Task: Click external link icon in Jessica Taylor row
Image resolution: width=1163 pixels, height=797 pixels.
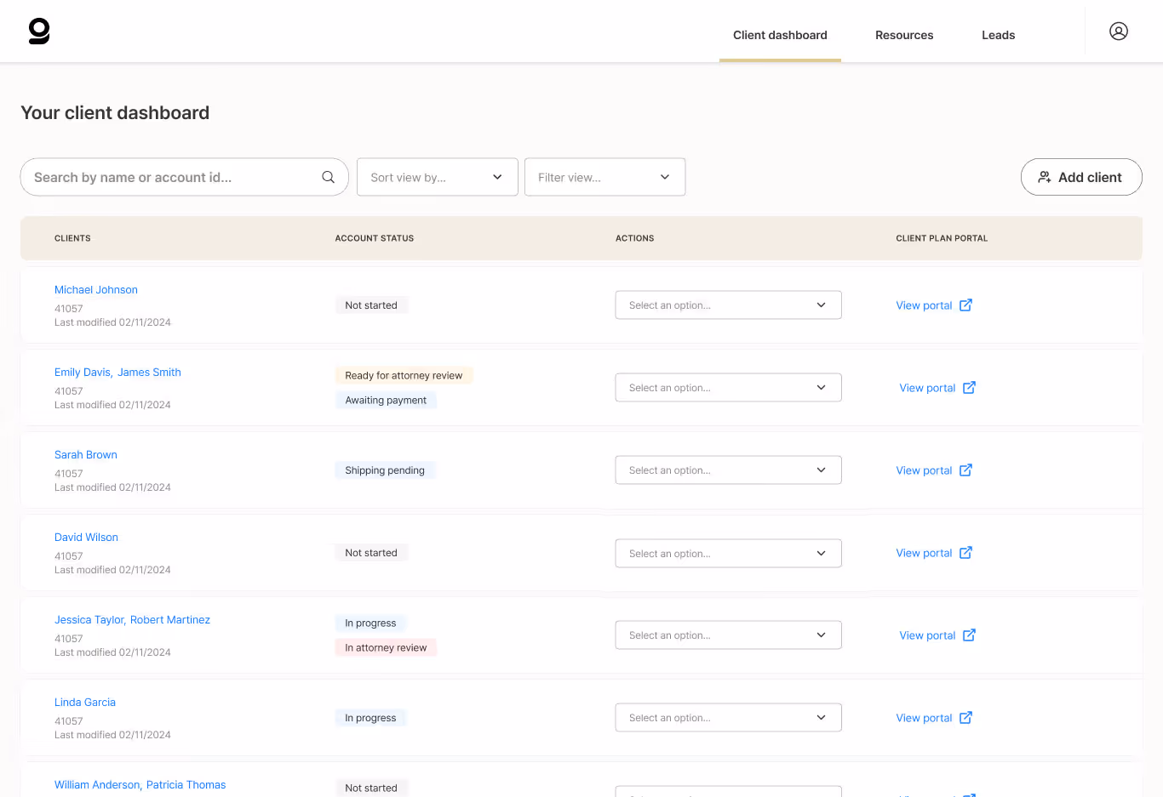Action: pos(969,635)
